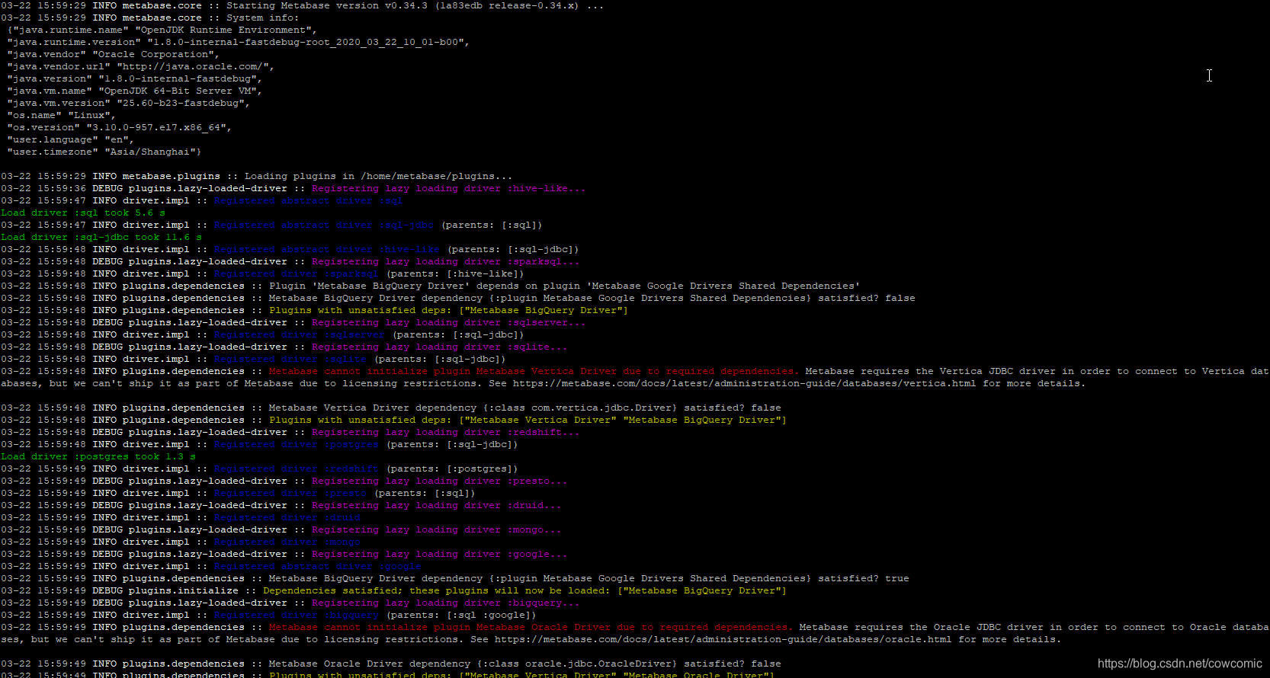Select 'Registering lazy loading driver :sparksql...' text

pos(446,261)
